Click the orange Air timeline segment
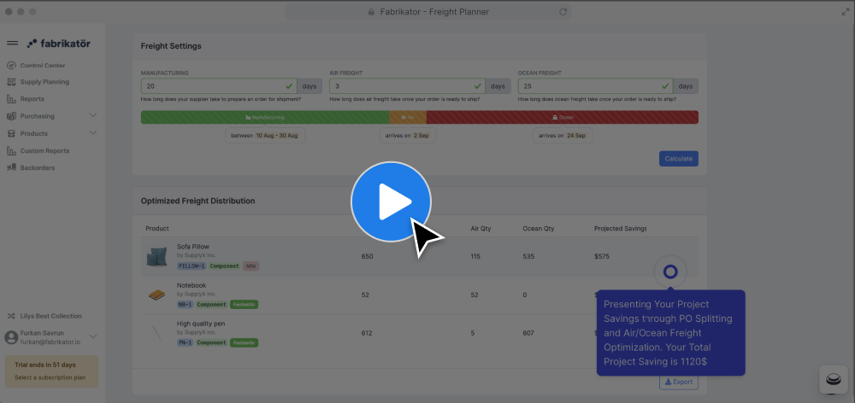The height and width of the screenshot is (403, 855). (x=408, y=117)
